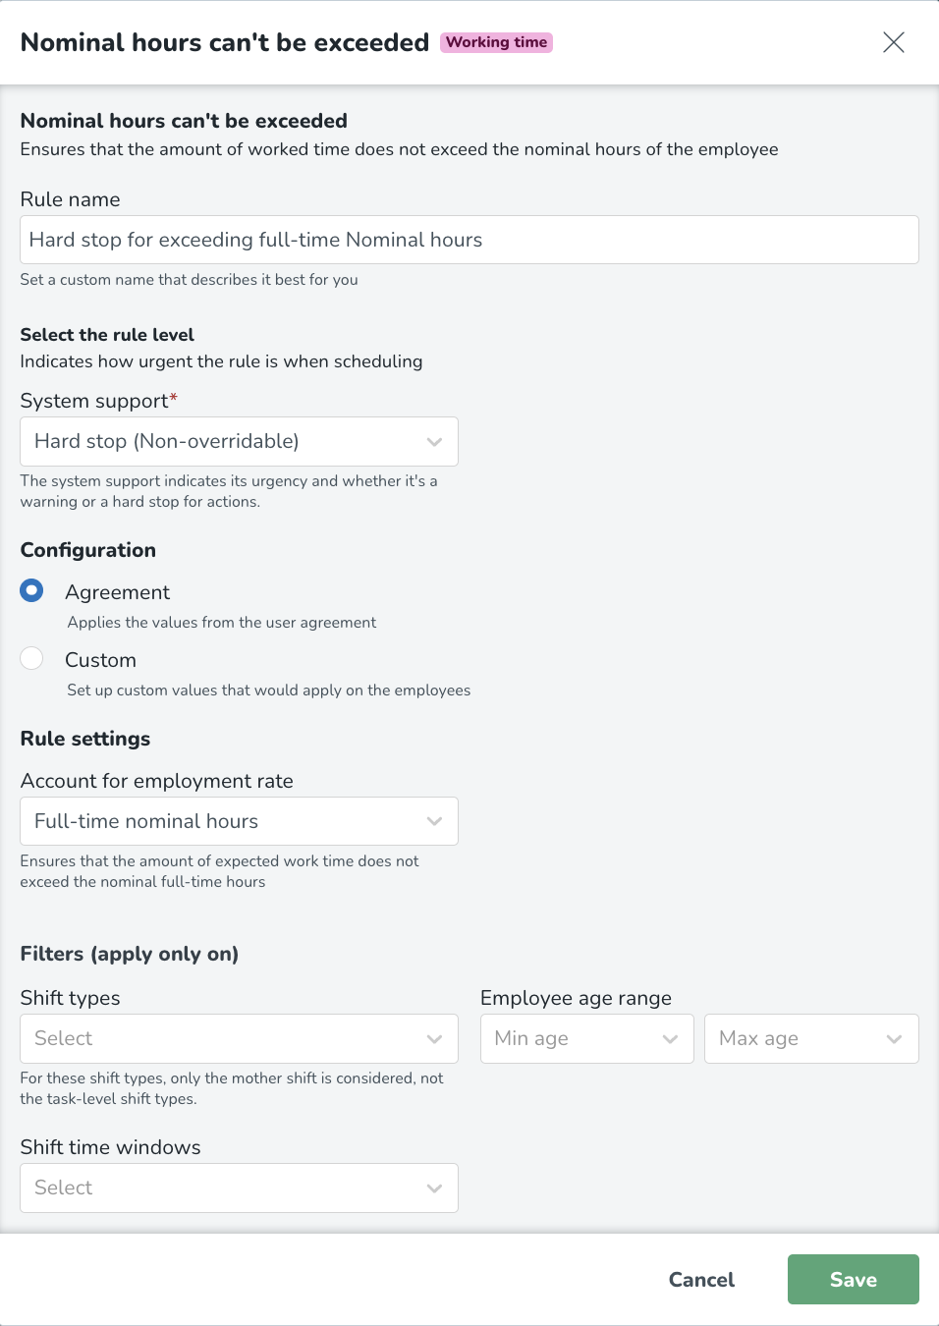
Task: Click the Agreement configuration label
Action: coord(118,592)
